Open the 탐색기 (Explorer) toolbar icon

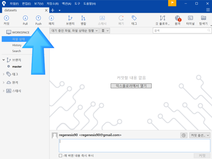click(203, 20)
